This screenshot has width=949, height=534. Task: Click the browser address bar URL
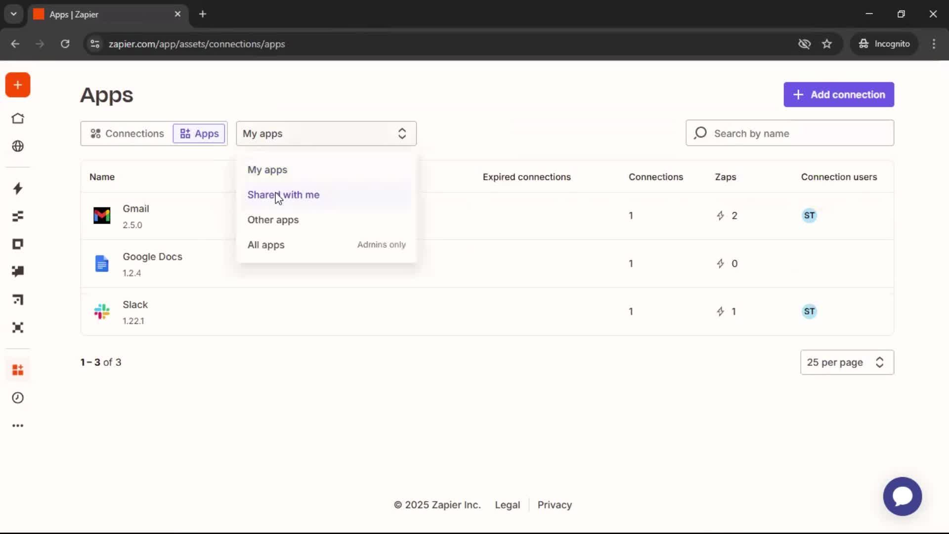click(x=197, y=44)
